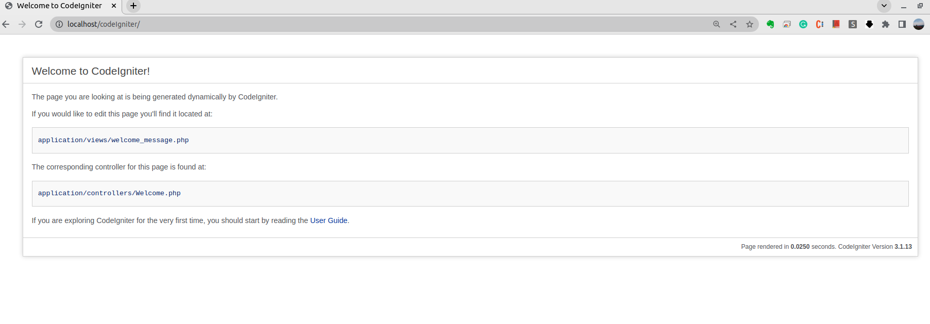Toggle the browser side panel
Screen dimensions: 930x324
click(902, 24)
